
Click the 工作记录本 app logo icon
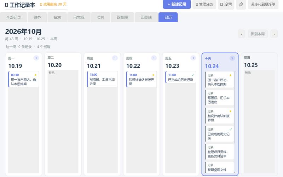[6, 5]
